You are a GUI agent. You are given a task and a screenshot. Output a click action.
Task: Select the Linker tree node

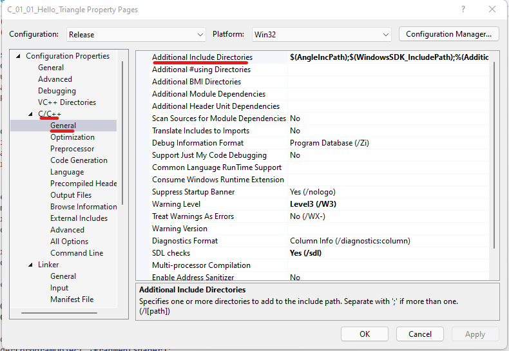tap(48, 265)
